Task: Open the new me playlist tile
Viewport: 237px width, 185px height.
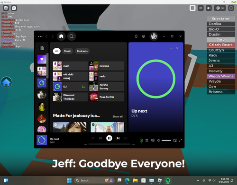Action: [x=107, y=66]
